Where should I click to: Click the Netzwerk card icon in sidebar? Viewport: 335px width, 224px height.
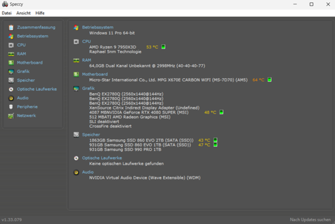coord(11,116)
